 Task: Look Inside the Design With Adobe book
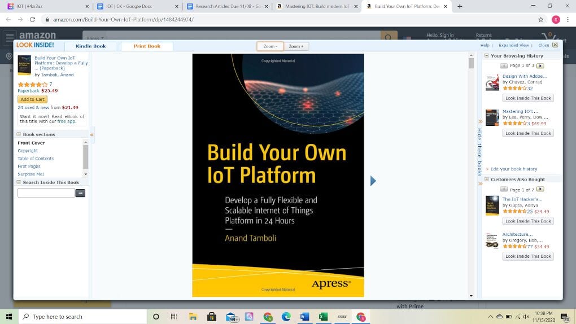click(528, 98)
